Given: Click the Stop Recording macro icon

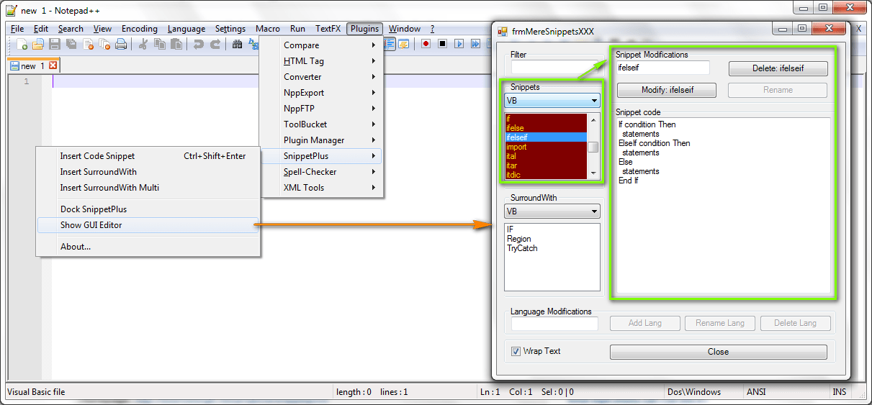Looking at the screenshot, I should (x=443, y=44).
